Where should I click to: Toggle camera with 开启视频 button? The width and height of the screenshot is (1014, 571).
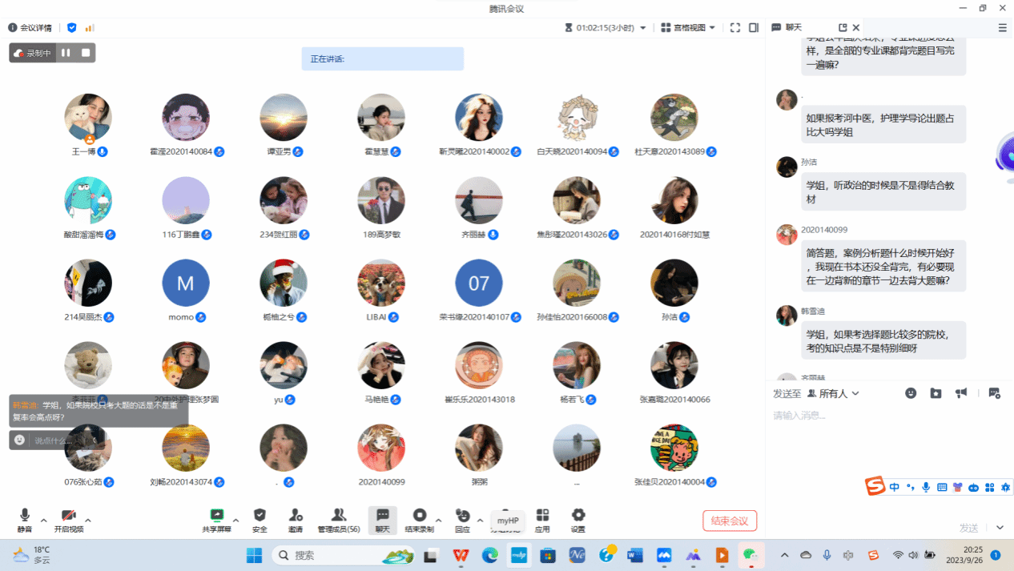click(68, 517)
